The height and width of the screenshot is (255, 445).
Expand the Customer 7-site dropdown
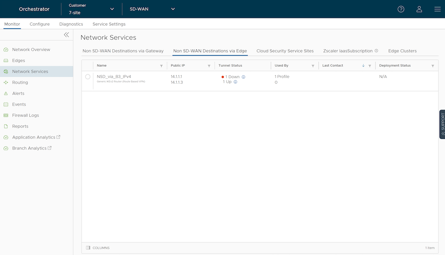[x=112, y=9]
